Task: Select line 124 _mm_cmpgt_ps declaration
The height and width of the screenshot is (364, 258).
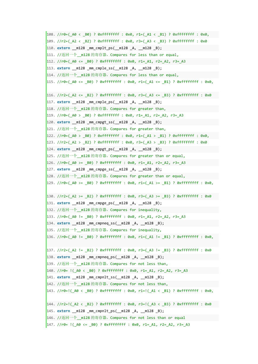Action: point(110,149)
